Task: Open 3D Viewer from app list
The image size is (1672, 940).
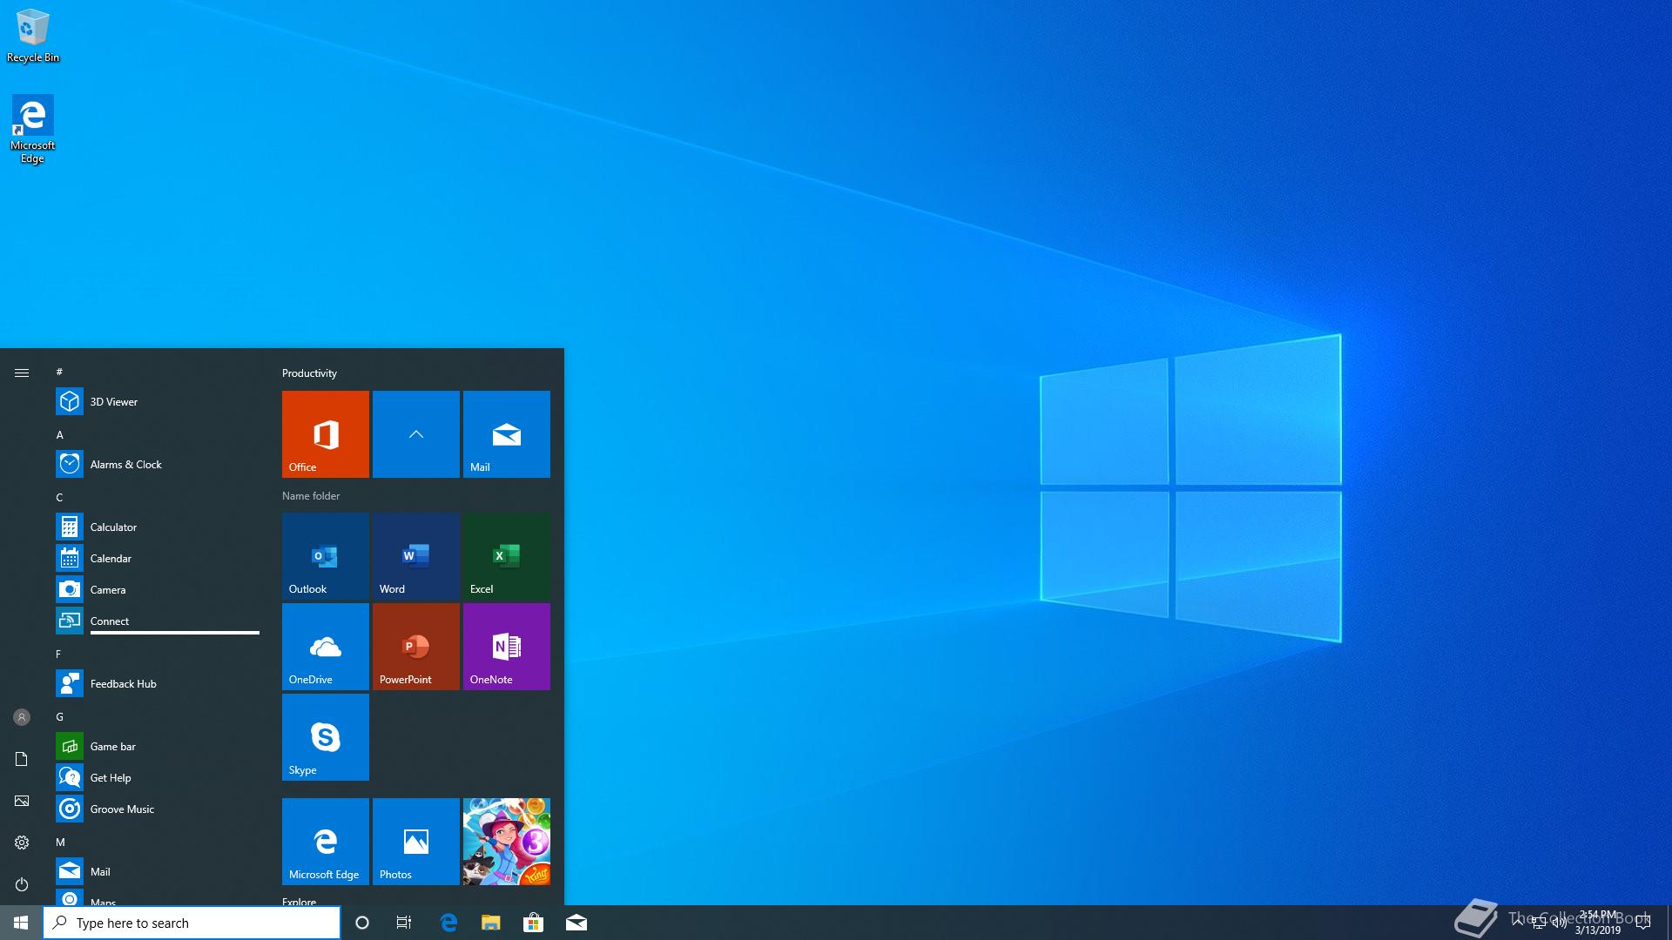Action: [x=158, y=401]
